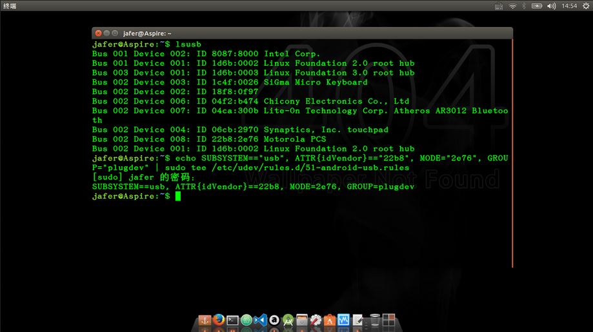This screenshot has height=332, width=593.
Task: Open keyboard input method indicator
Action: click(x=498, y=6)
